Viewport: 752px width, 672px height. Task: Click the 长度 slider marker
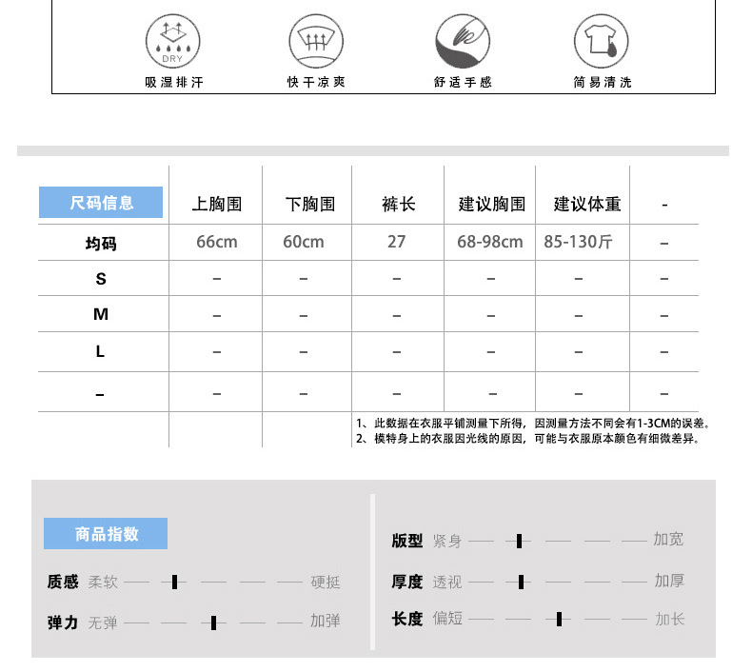click(x=559, y=619)
